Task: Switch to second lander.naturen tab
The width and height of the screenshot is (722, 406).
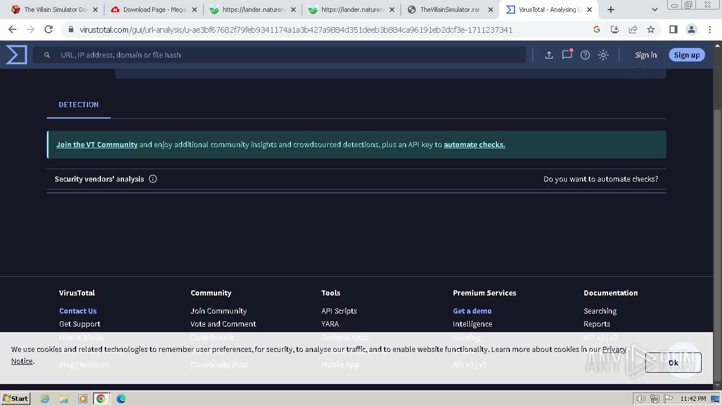Action: (352, 10)
